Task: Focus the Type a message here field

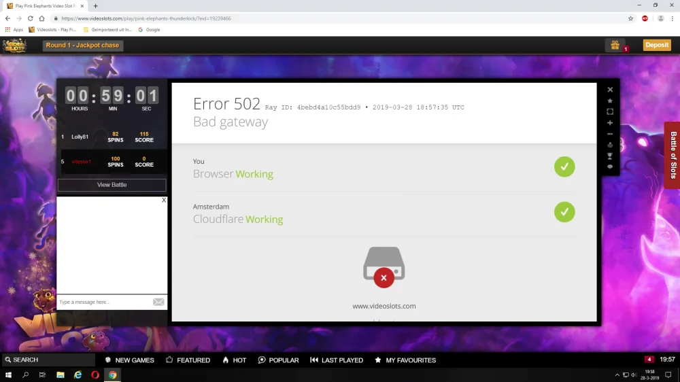Action: point(105,302)
